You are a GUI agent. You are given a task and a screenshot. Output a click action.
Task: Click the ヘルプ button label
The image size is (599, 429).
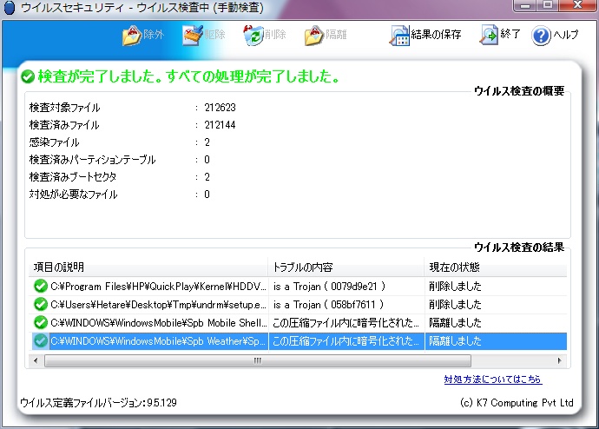(566, 35)
